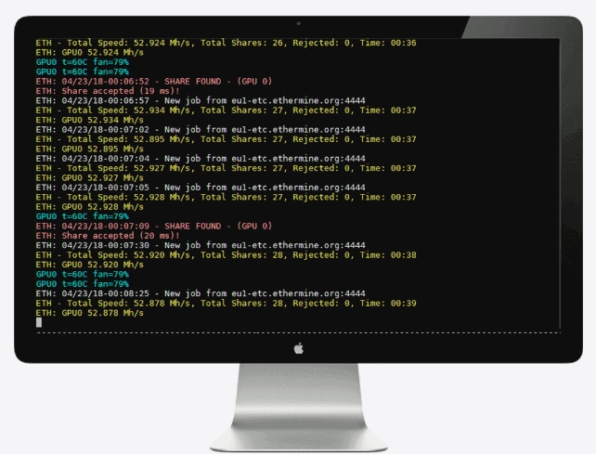Click the SHARE FOUND line at 00:07:09
Viewport: 596px width, 454px height.
tap(153, 226)
